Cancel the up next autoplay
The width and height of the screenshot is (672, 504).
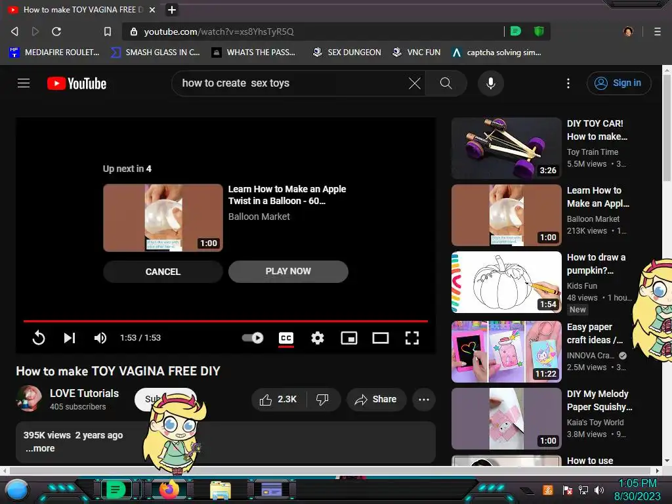tap(163, 272)
